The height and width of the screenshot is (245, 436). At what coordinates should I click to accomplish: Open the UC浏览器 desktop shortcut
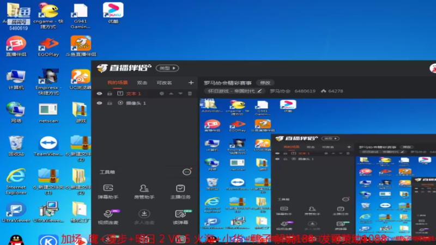click(x=80, y=79)
